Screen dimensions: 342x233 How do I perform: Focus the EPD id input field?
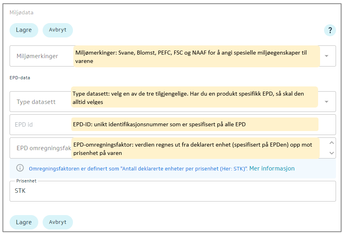(x=40, y=125)
